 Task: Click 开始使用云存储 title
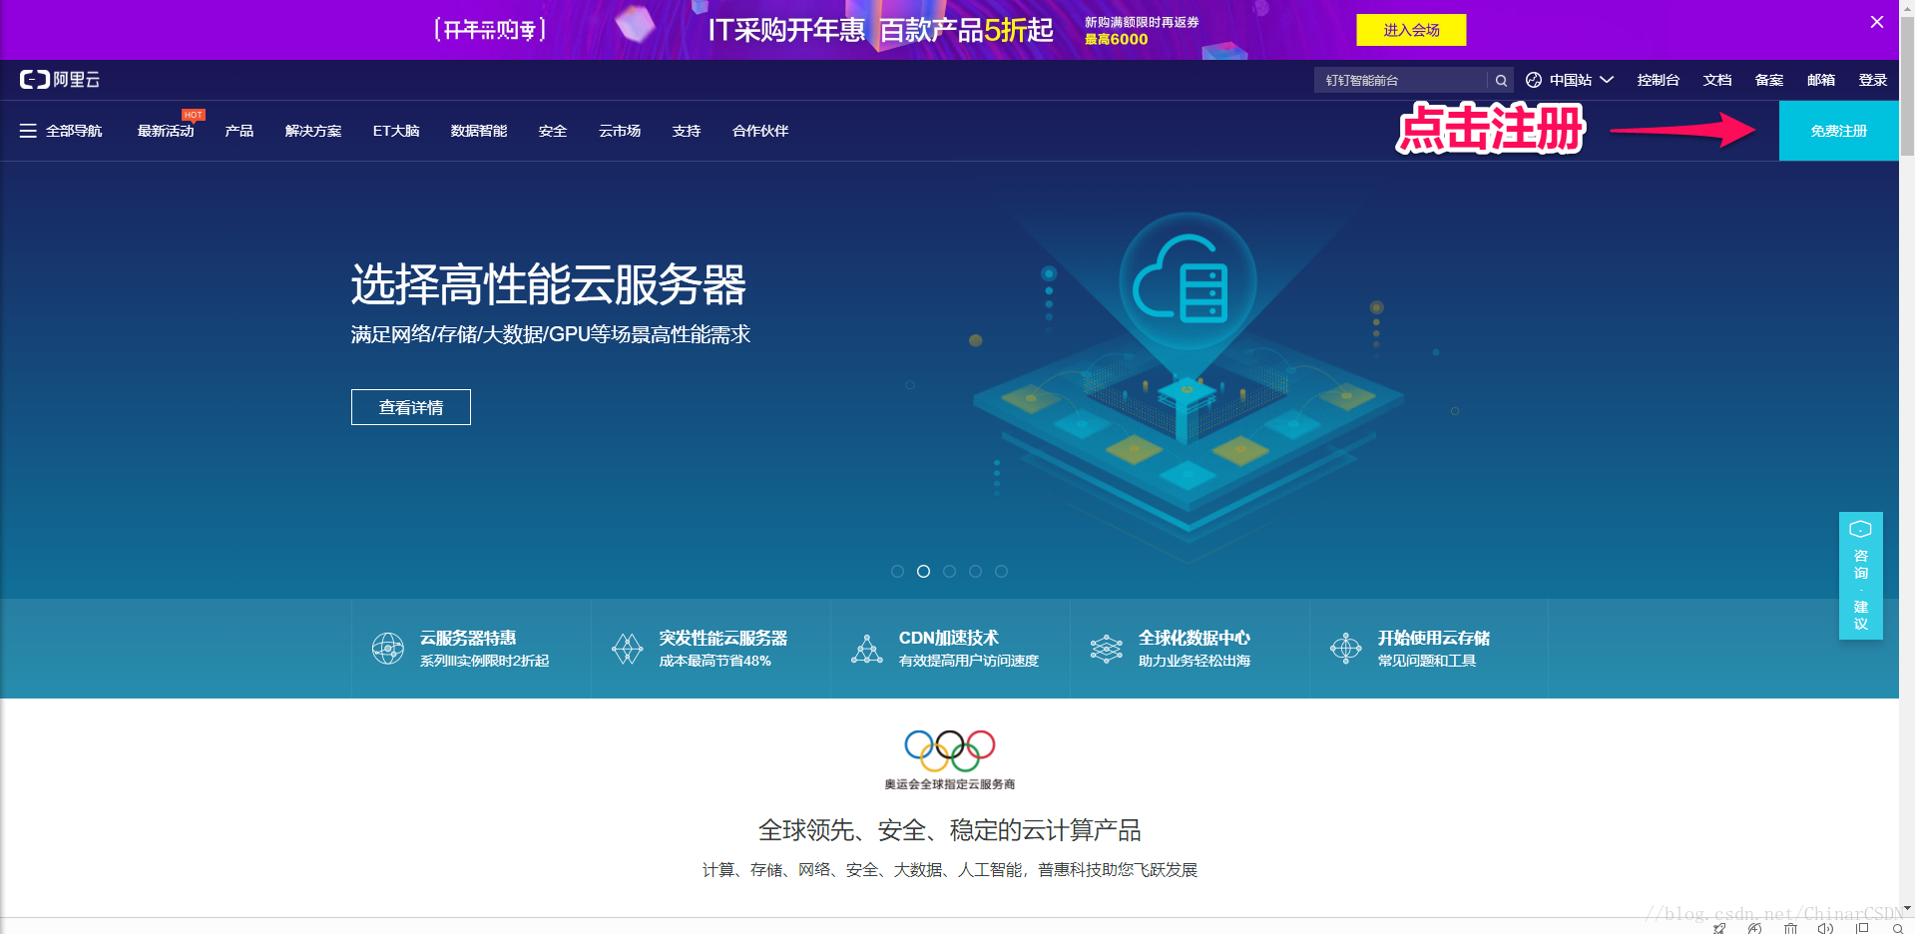(x=1434, y=638)
